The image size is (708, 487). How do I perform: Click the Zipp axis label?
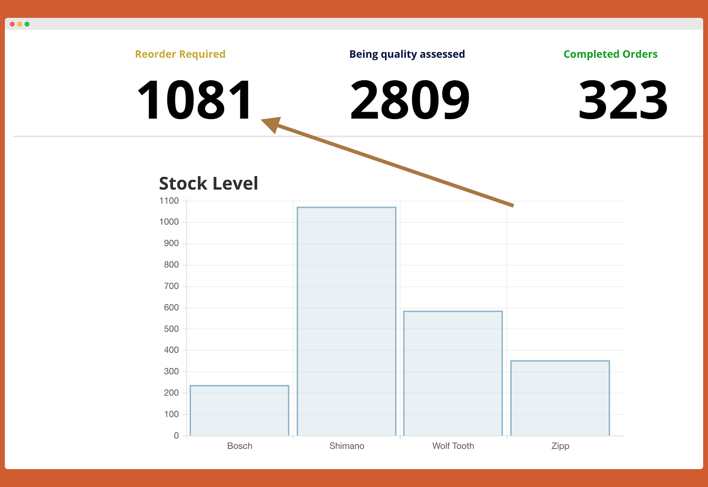tap(560, 446)
